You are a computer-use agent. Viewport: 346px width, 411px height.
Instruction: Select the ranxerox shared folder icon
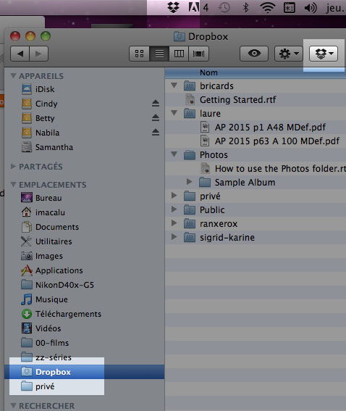pyautogui.click(x=190, y=223)
